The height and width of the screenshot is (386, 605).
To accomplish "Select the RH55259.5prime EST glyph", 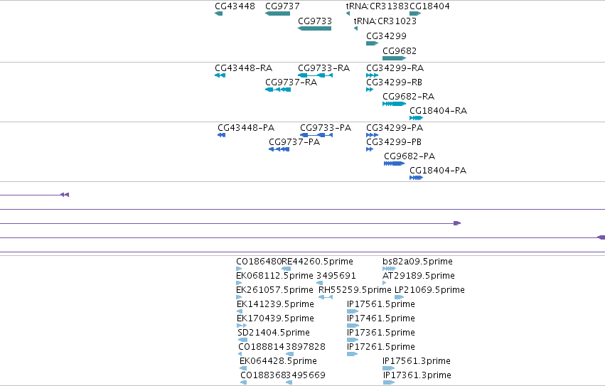I will (326, 297).
